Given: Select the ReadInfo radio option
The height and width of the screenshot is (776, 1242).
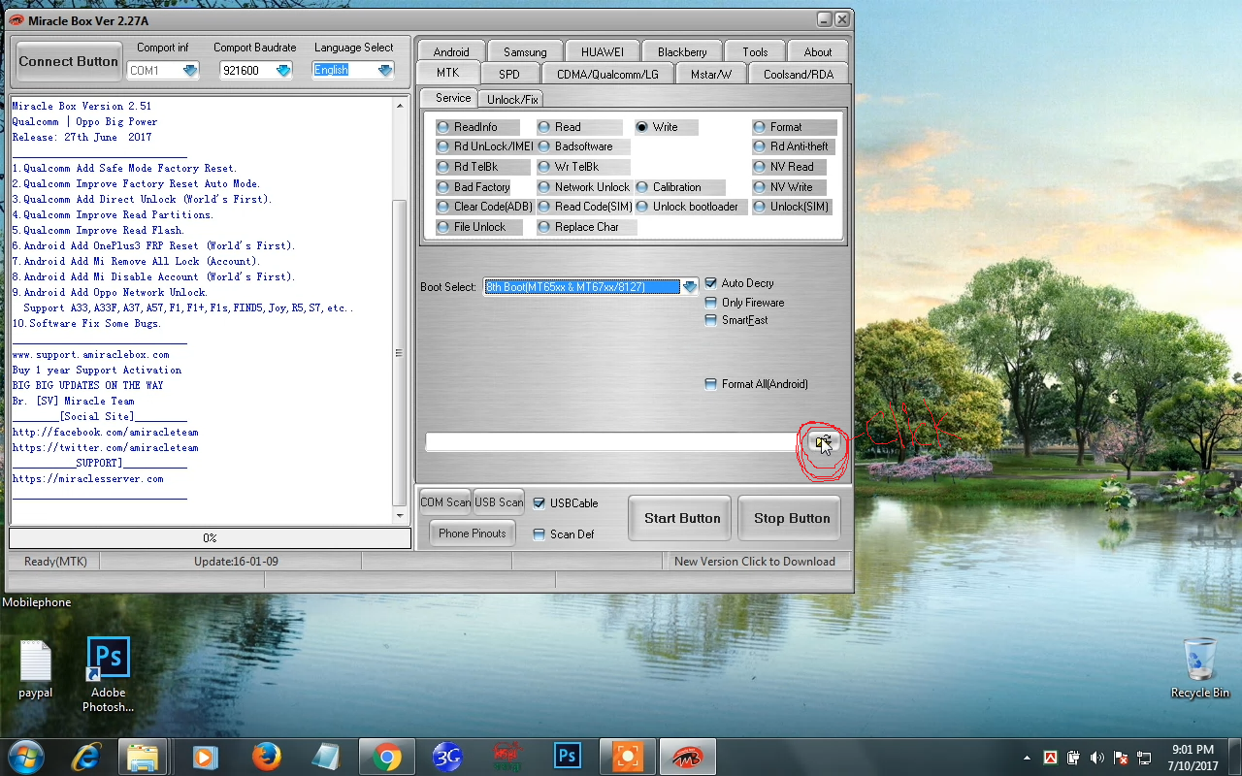Looking at the screenshot, I should (443, 127).
